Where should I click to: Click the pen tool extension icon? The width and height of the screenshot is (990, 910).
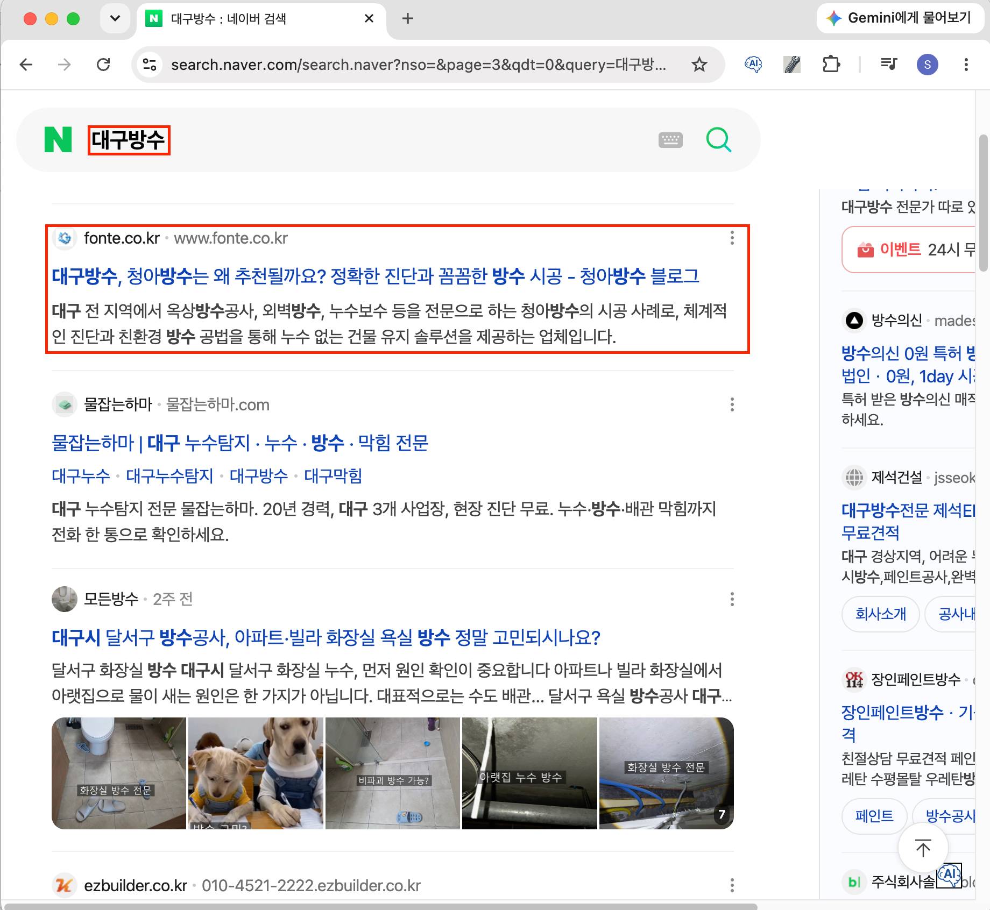point(792,65)
